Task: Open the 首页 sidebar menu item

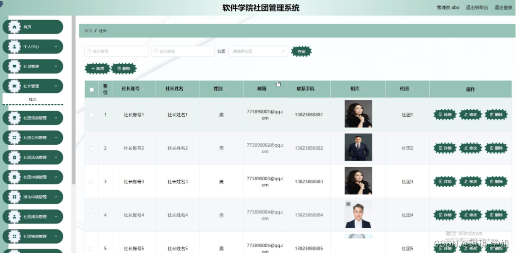Action: point(33,27)
